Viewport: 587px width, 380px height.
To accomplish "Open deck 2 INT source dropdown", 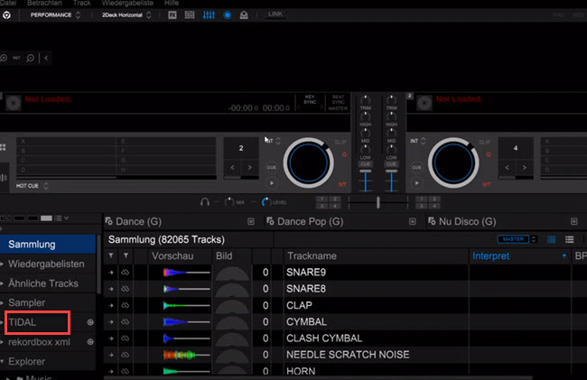I will 418,141.
